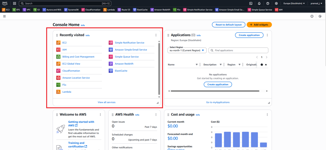Open Applications widget options menu

pyautogui.click(x=267, y=35)
